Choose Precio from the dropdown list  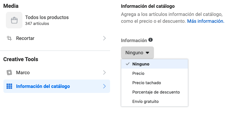click(x=155, y=73)
